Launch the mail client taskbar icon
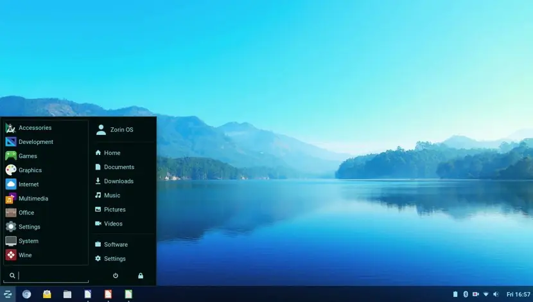 [x=47, y=294]
